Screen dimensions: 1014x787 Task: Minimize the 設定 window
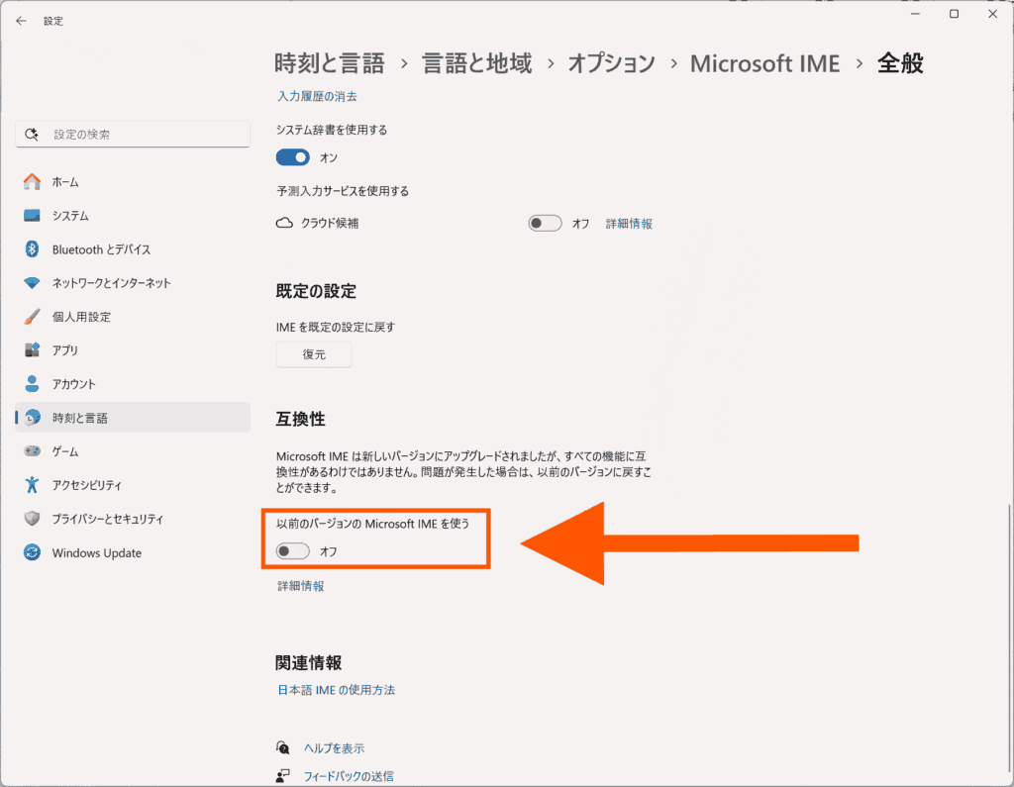915,14
